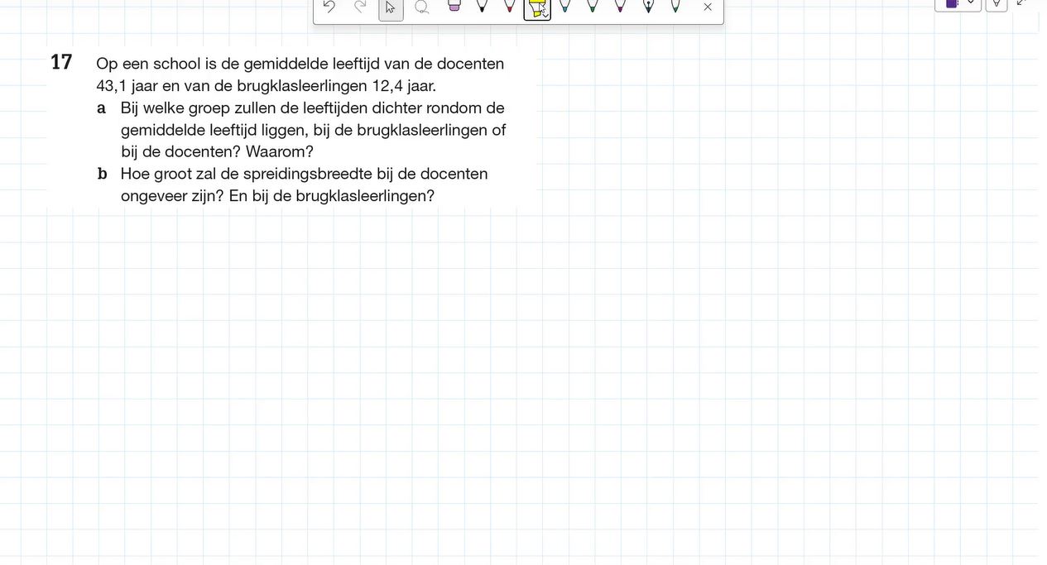The width and height of the screenshot is (1047, 565).
Task: Click the line starting 'gemiddelde leeftijd liggen'
Action: coord(313,130)
